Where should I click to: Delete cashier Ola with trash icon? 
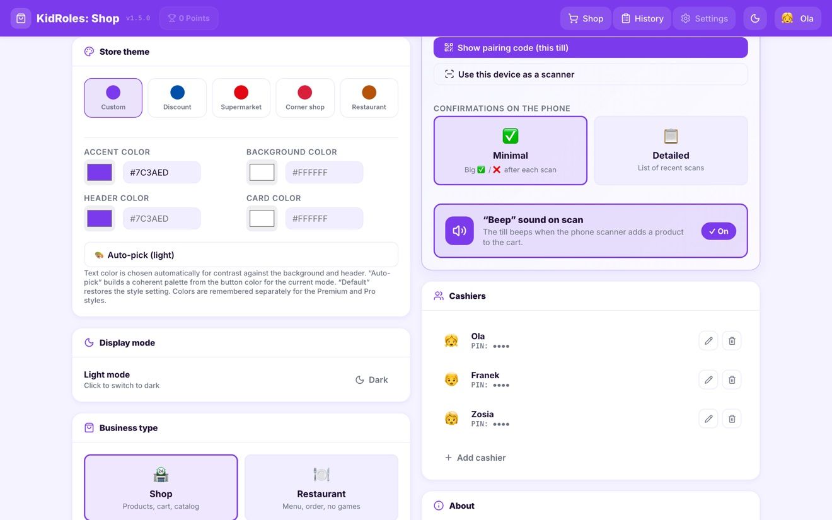(732, 340)
